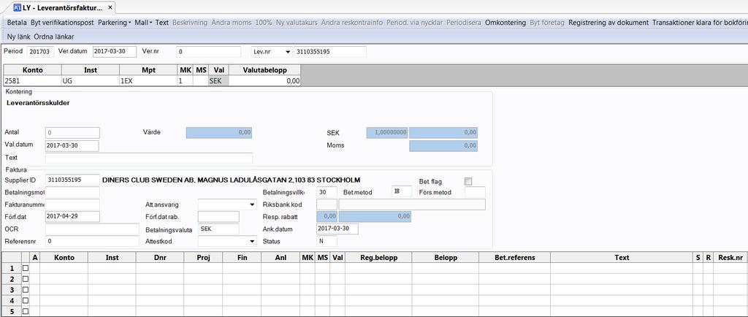Check the checkbox in row 3
Image resolution: width=748 pixels, height=317 pixels.
coord(26,290)
